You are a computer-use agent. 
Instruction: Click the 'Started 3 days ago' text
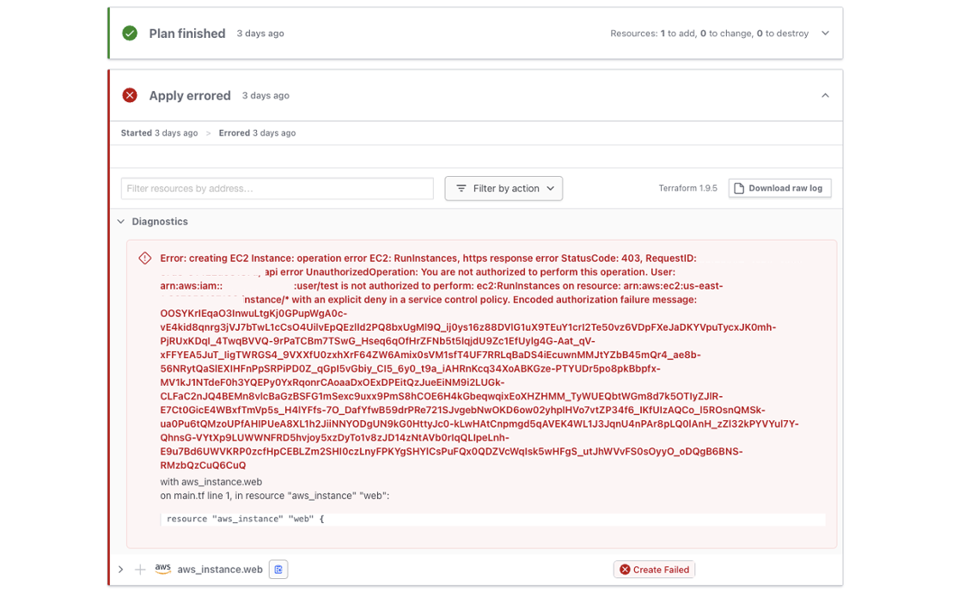coord(159,132)
